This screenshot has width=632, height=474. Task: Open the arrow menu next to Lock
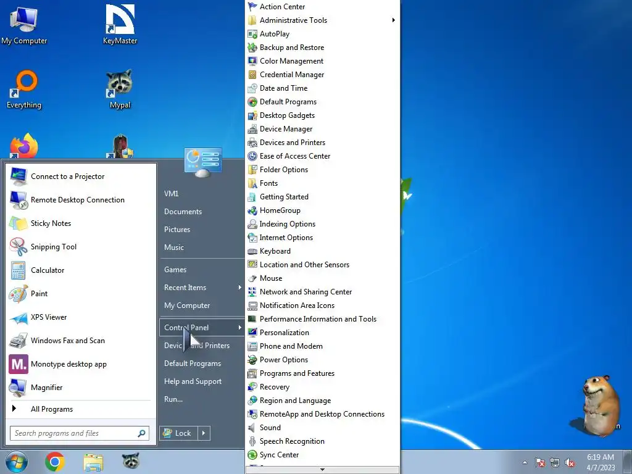(x=204, y=433)
